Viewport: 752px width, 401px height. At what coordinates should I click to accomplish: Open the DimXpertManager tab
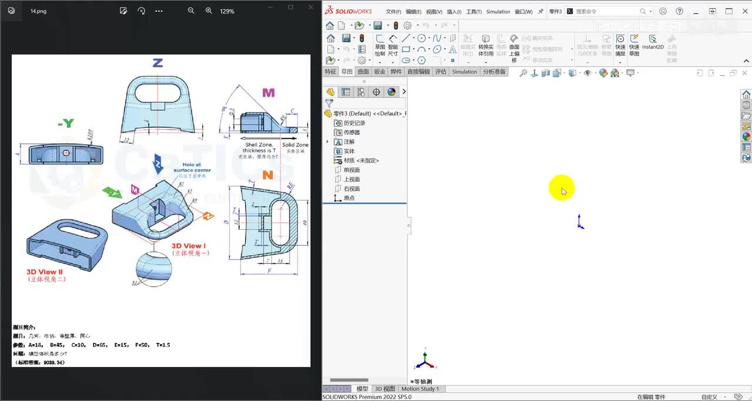(377, 92)
